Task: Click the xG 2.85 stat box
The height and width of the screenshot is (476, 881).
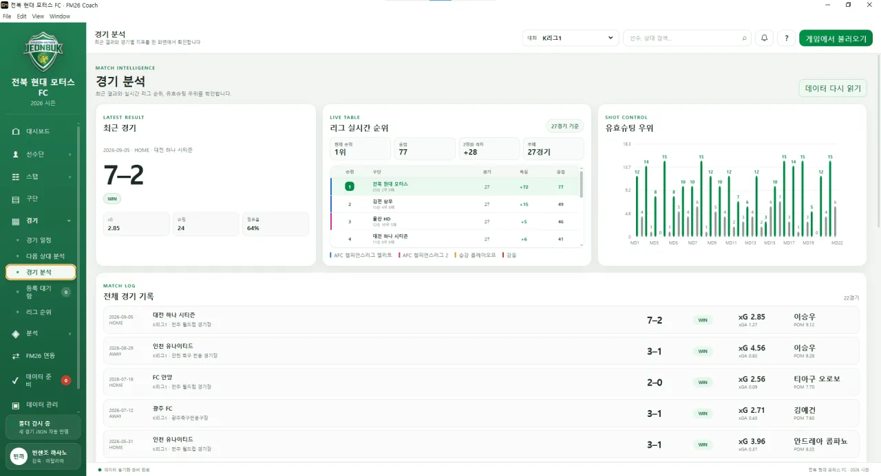Action: coord(136,224)
